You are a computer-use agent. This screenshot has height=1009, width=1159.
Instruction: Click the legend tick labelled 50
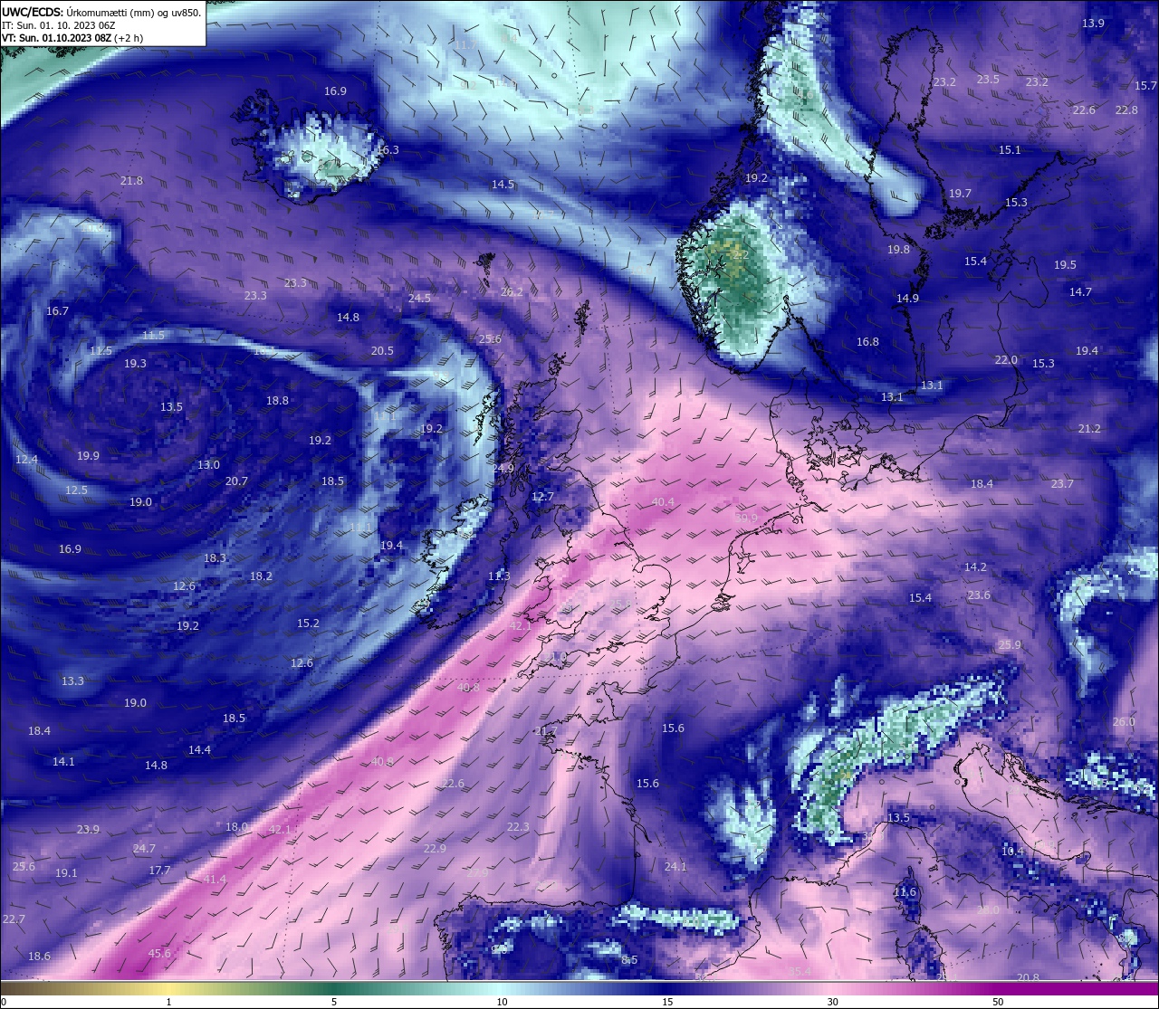[x=998, y=1002]
